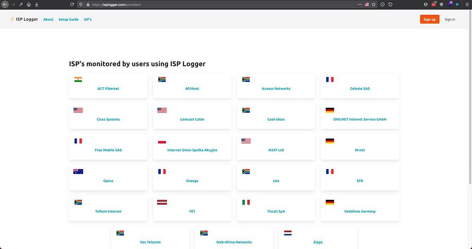
Task: Click the South Africa flag on rain card
Action: [246, 172]
